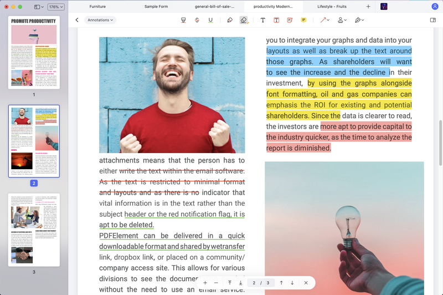Click the blue highlighted text 'layouts as well'

[292, 51]
